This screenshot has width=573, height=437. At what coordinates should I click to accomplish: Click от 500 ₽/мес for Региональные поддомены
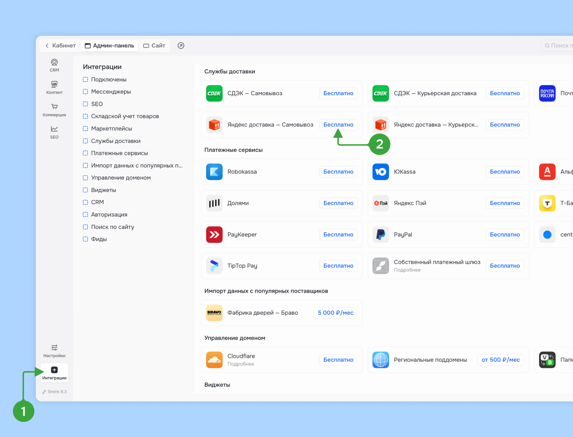501,360
